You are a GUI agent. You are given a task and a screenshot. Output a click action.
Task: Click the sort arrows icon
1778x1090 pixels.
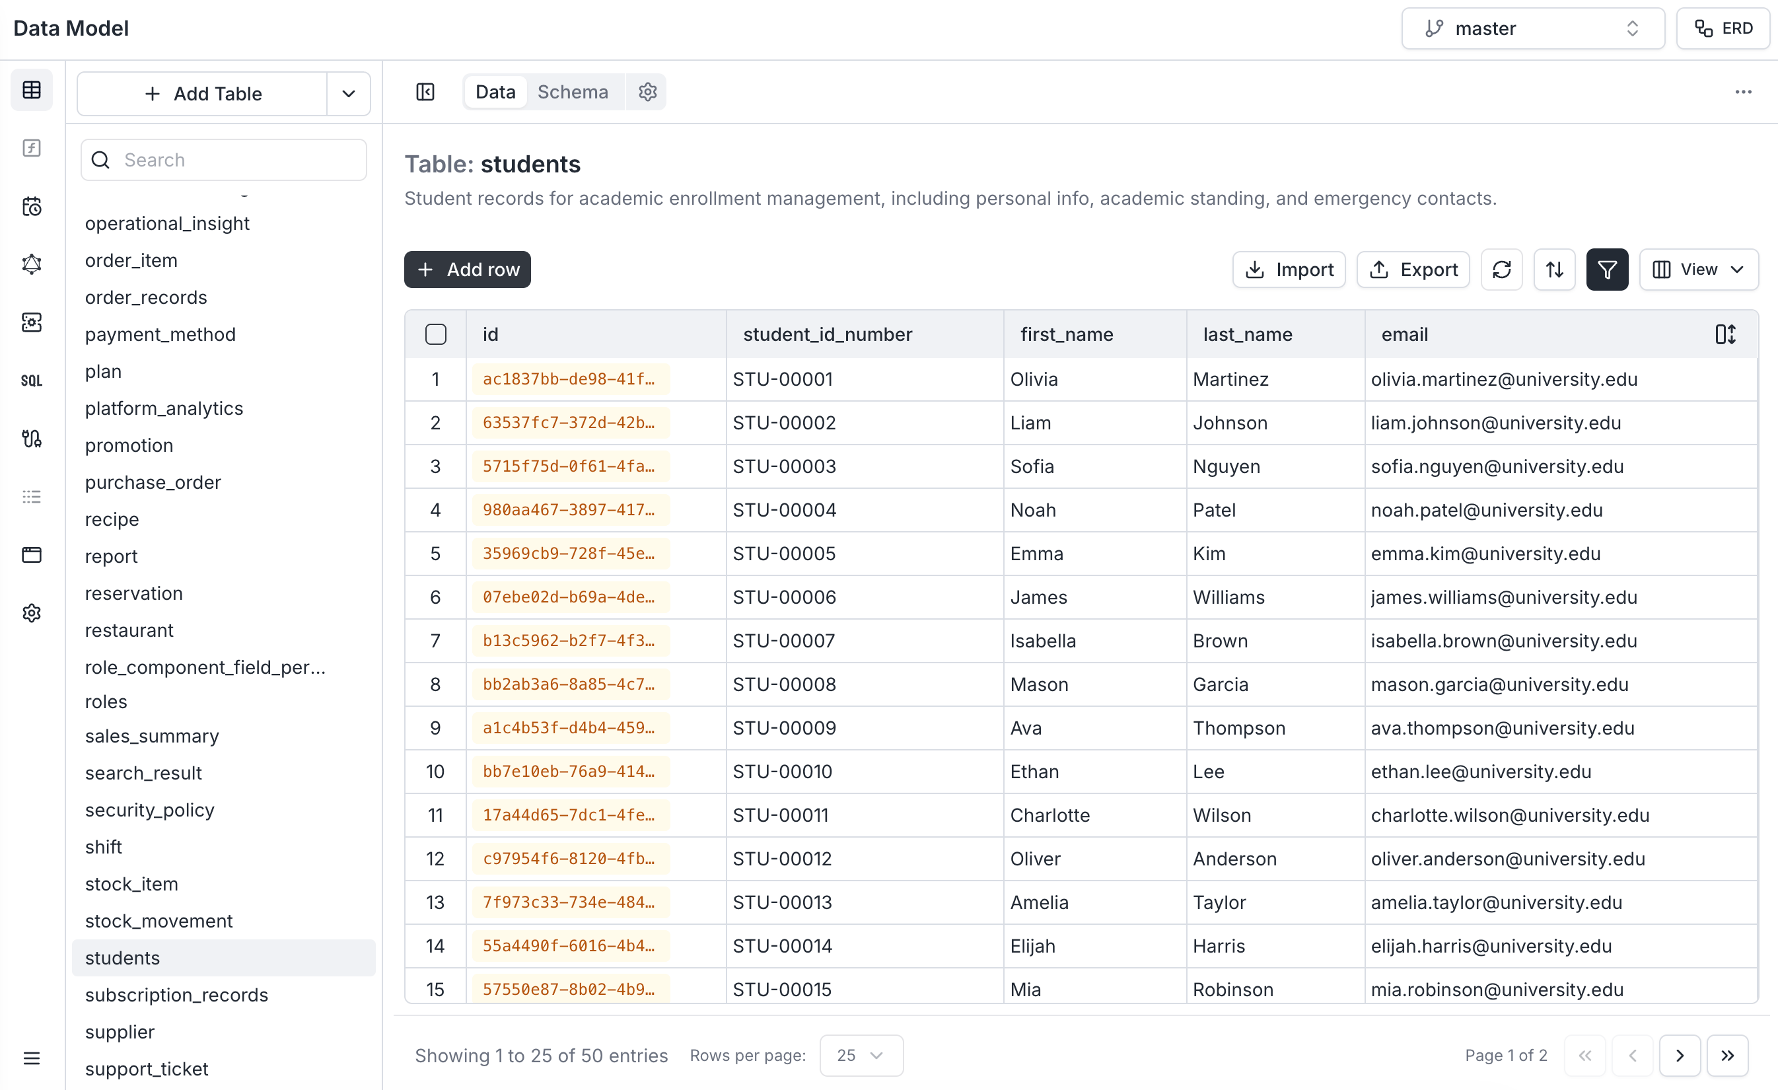[1554, 270]
